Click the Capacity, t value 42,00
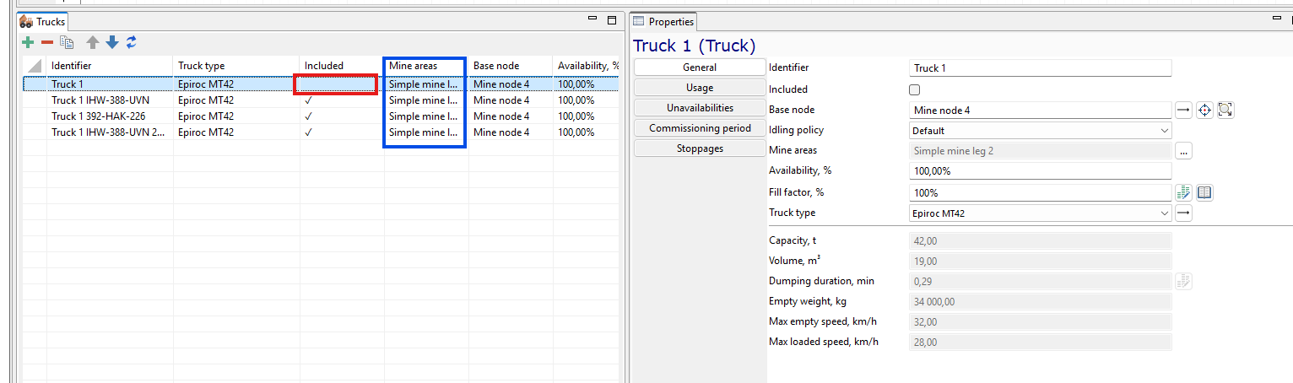The width and height of the screenshot is (1293, 383). point(1041,241)
